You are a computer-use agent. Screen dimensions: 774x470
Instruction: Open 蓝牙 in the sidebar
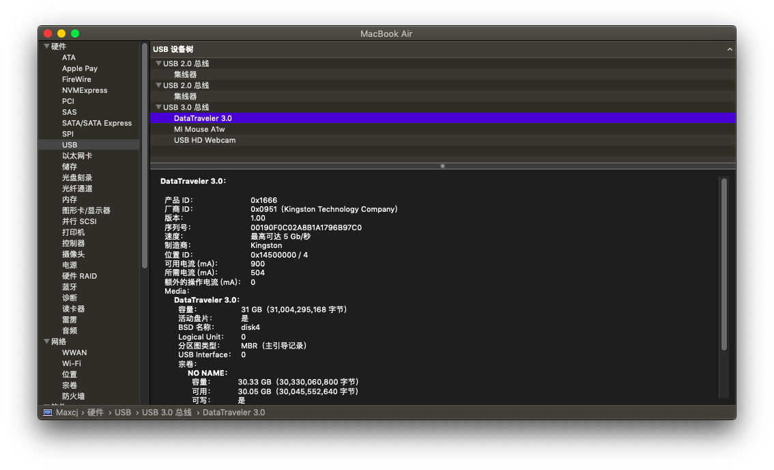point(70,287)
